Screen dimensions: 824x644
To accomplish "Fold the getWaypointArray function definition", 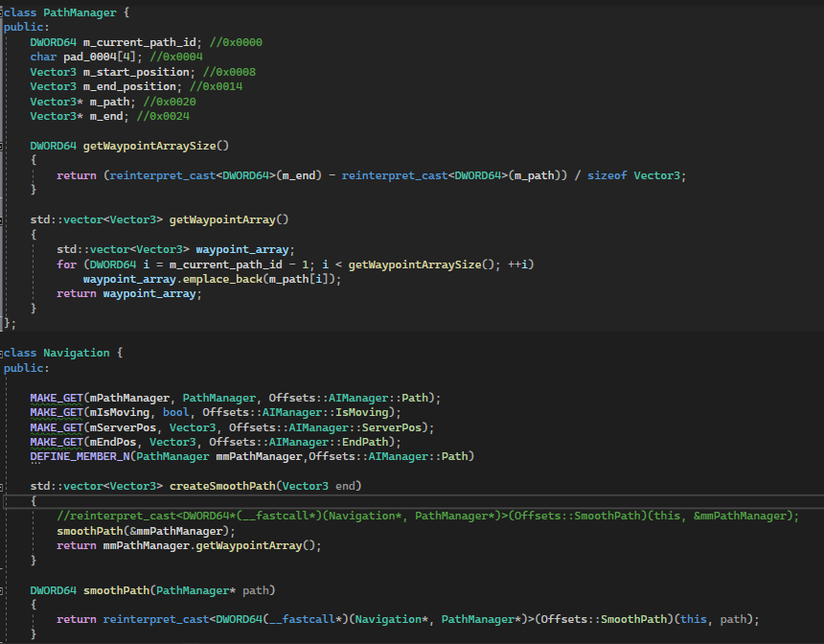I will pos(3,219).
